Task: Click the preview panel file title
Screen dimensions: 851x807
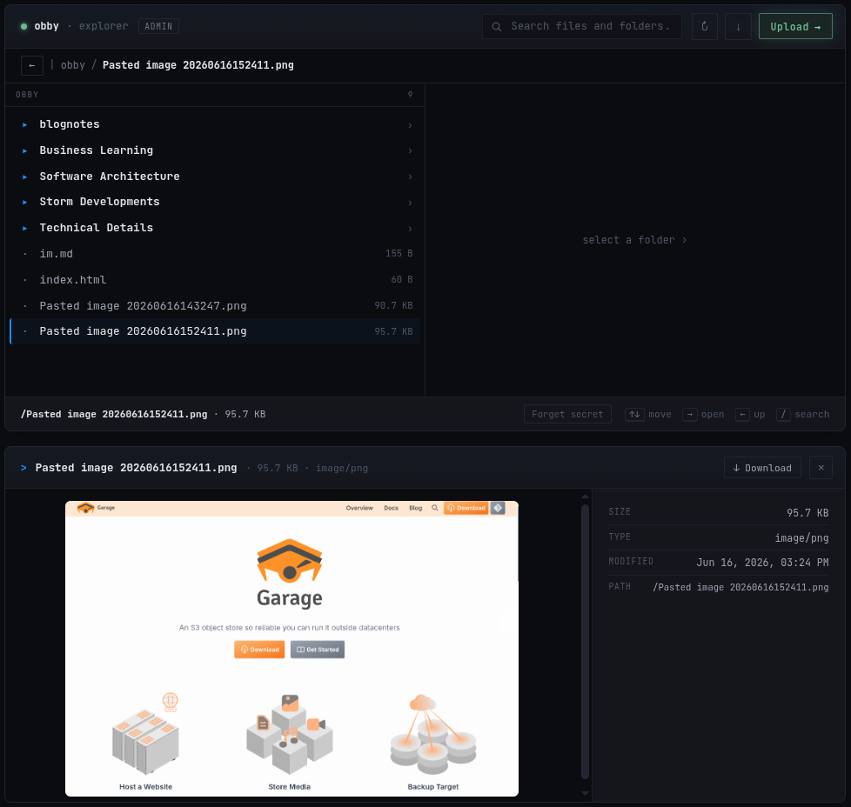Action: [x=137, y=468]
